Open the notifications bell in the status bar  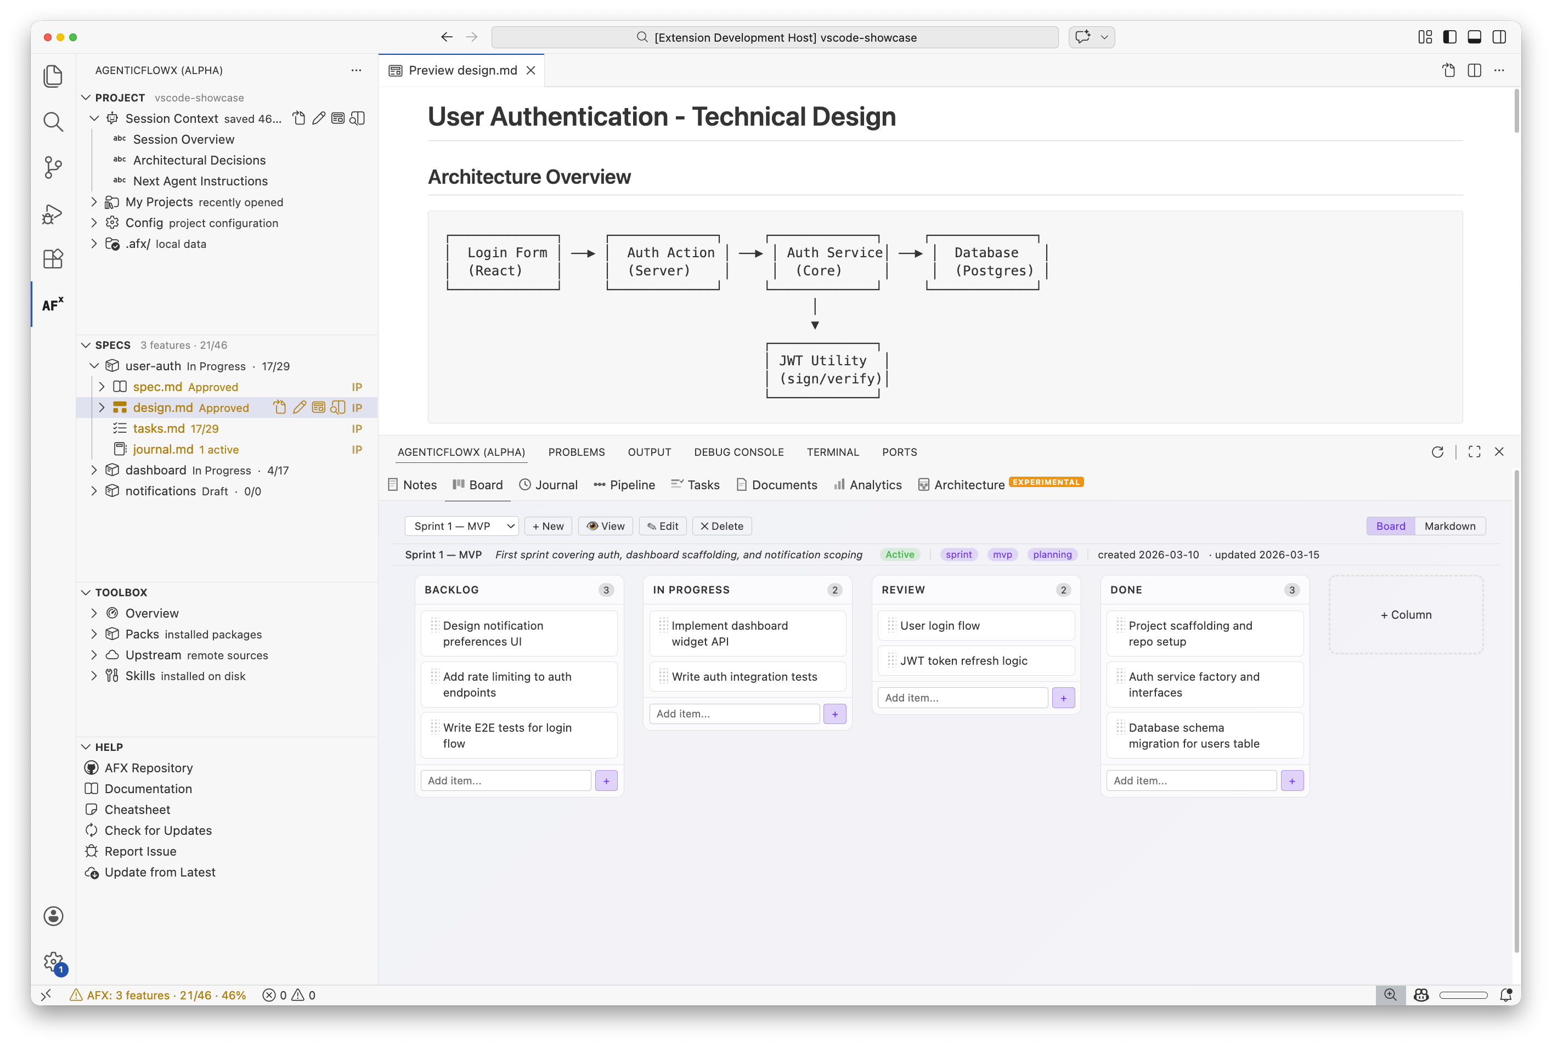(x=1505, y=994)
